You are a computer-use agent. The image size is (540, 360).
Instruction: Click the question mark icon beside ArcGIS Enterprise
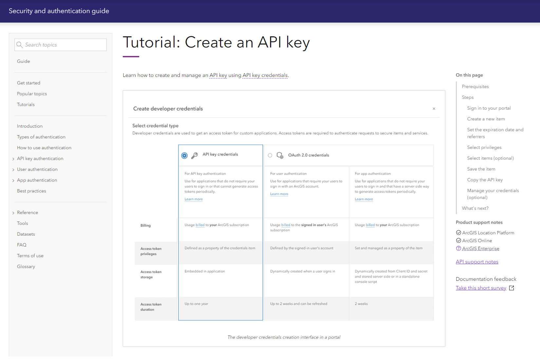pos(458,248)
